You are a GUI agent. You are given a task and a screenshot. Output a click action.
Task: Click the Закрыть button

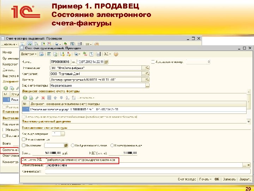(245, 179)
